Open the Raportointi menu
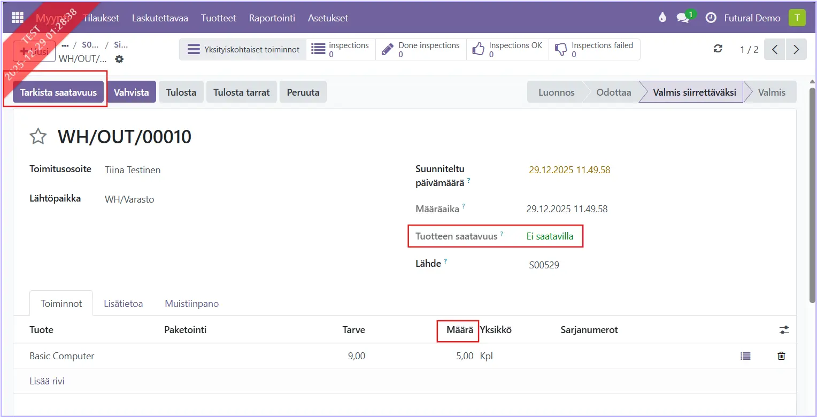 click(272, 18)
